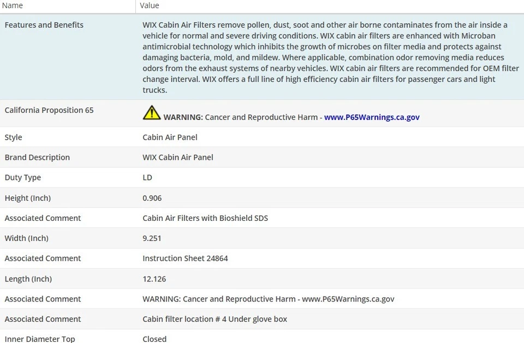Select the Style row label
This screenshot has width=524, height=343.
pyautogui.click(x=14, y=137)
